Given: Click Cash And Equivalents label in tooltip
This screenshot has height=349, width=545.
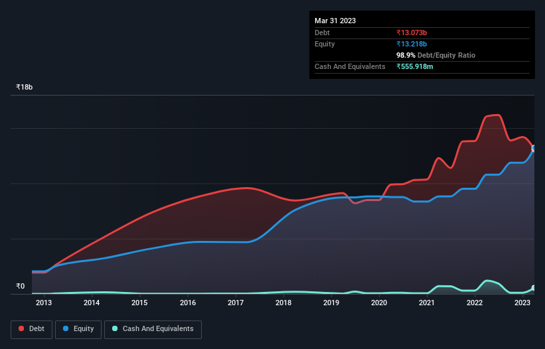Looking at the screenshot, I should coord(350,66).
